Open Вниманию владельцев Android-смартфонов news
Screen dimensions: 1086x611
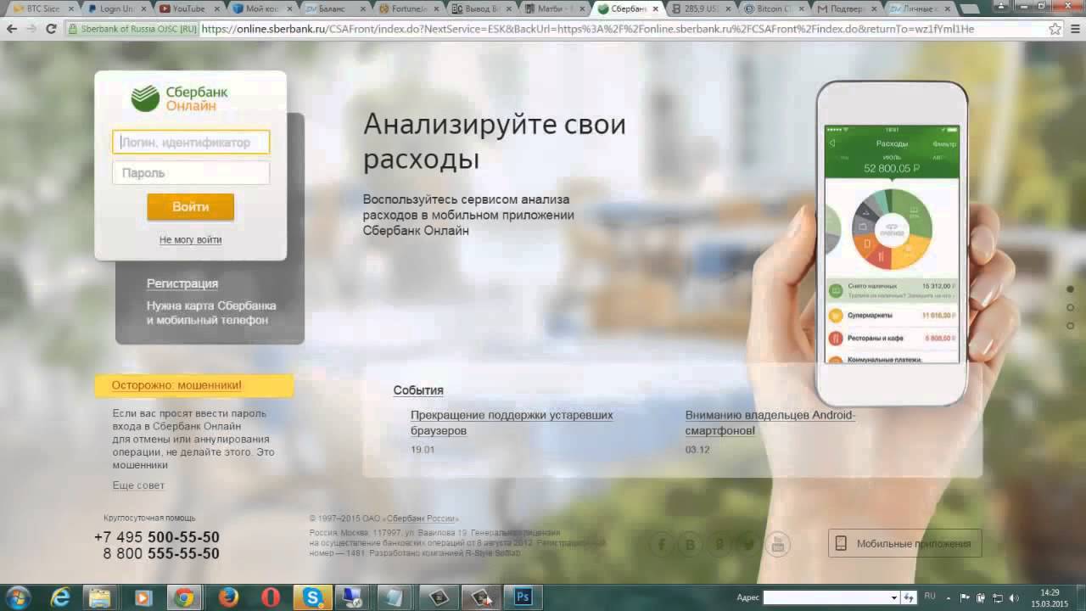[770, 423]
